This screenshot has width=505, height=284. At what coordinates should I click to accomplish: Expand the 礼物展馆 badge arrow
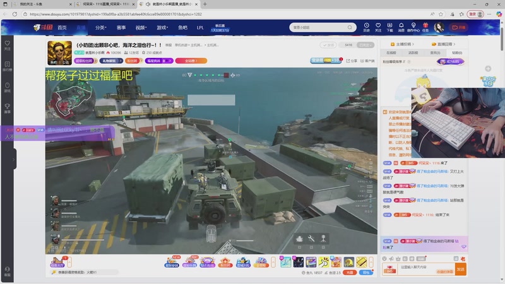coord(121,61)
